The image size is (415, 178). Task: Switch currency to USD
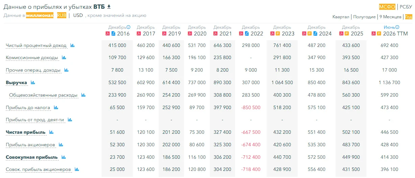point(78,15)
